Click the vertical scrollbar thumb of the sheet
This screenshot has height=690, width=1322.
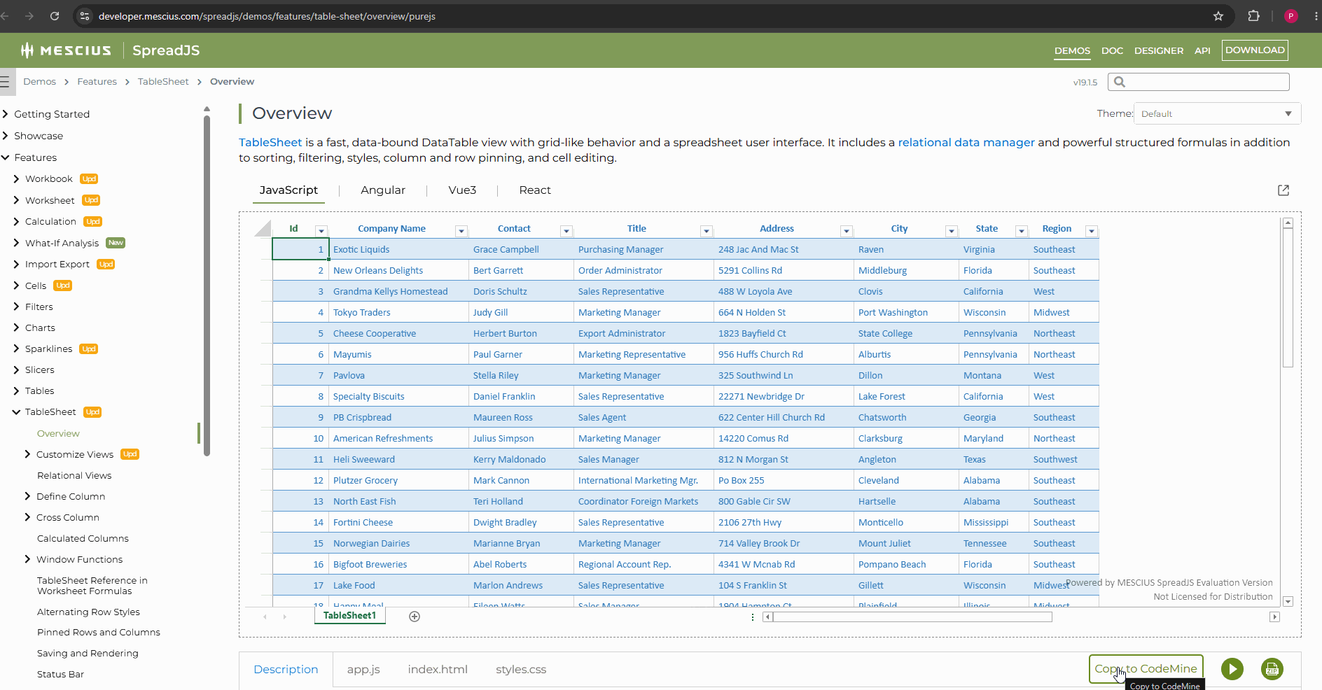click(1288, 297)
